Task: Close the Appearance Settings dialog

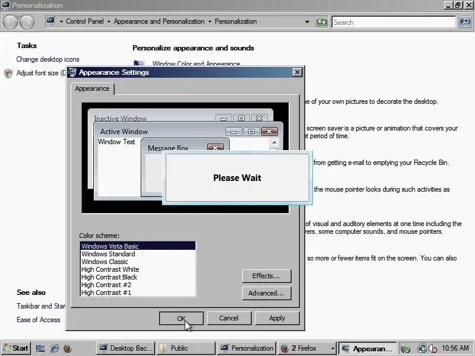Action: 297,72
